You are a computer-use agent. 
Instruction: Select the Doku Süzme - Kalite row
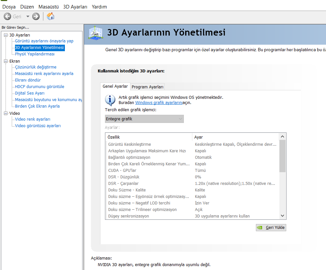192,190
